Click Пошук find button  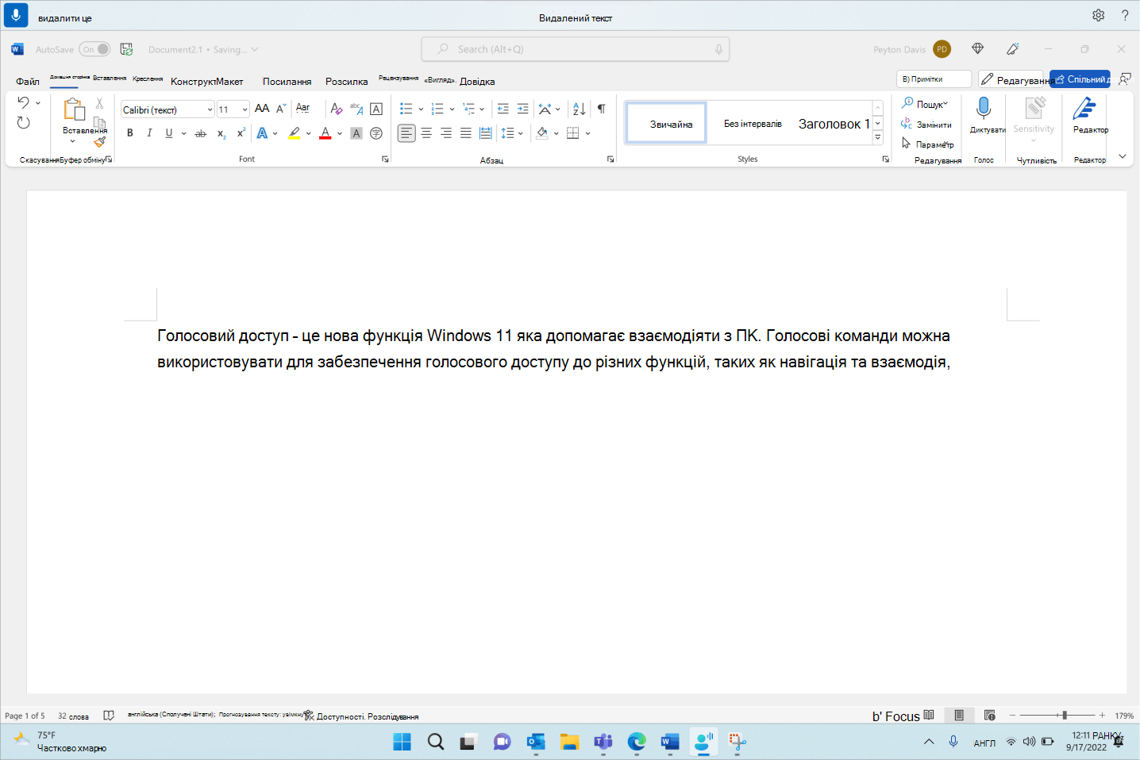click(925, 104)
